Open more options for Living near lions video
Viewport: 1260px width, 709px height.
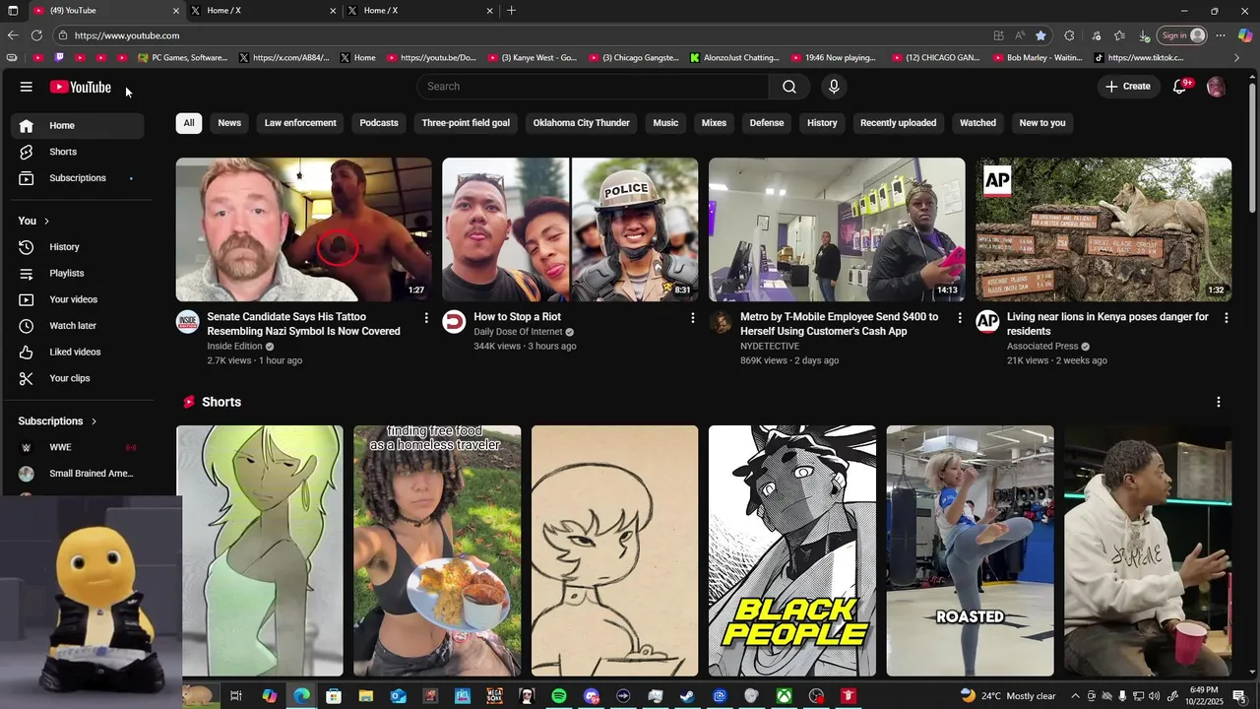(x=1227, y=318)
